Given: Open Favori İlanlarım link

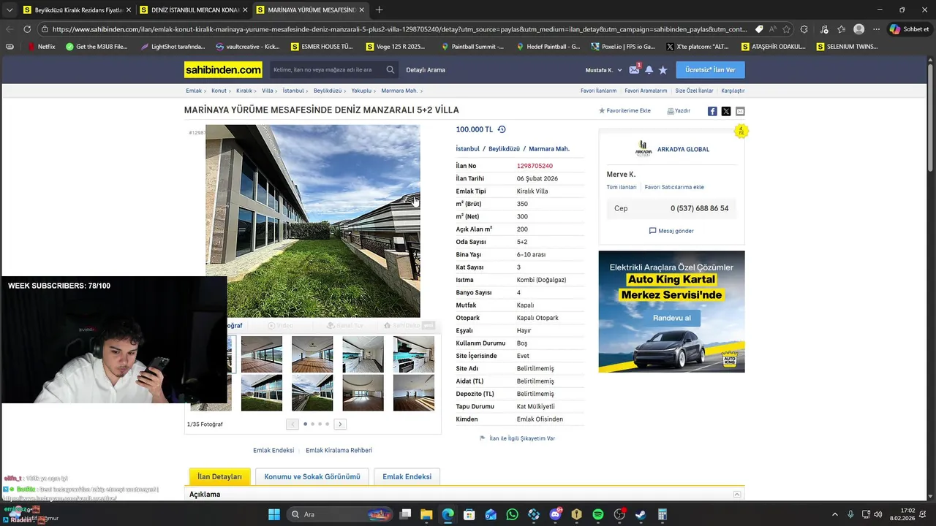Looking at the screenshot, I should 598,91.
